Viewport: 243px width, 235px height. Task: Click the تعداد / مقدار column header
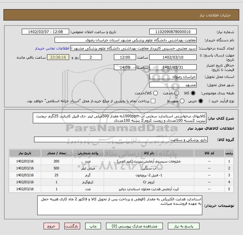[x=56, y=153]
